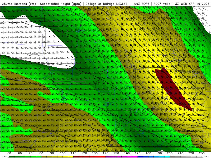Click the 90 value on the color scale
This screenshot has width=211, height=158.
point(52,153)
